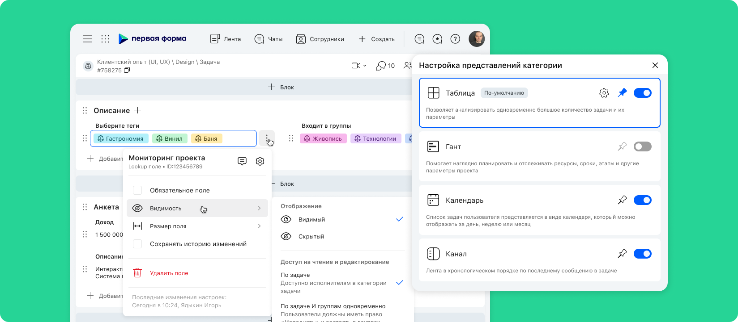Grab the Анкета section drag handle
This screenshot has height=322, width=738.
tap(85, 207)
